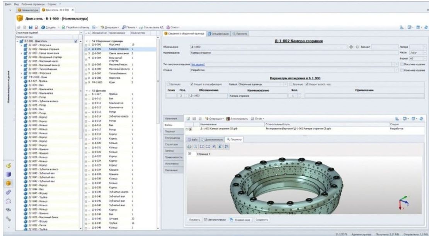Click the Сохранить button below viewer
The image size is (429, 236).
pos(262,220)
